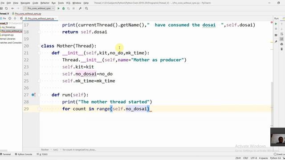Stop the process in the Run panel
Screen dimensions: 285x160
point(276,29)
